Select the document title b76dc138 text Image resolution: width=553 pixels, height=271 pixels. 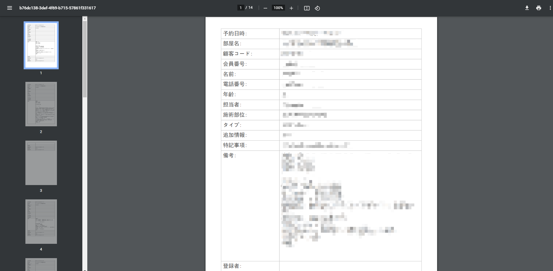[x=58, y=8]
